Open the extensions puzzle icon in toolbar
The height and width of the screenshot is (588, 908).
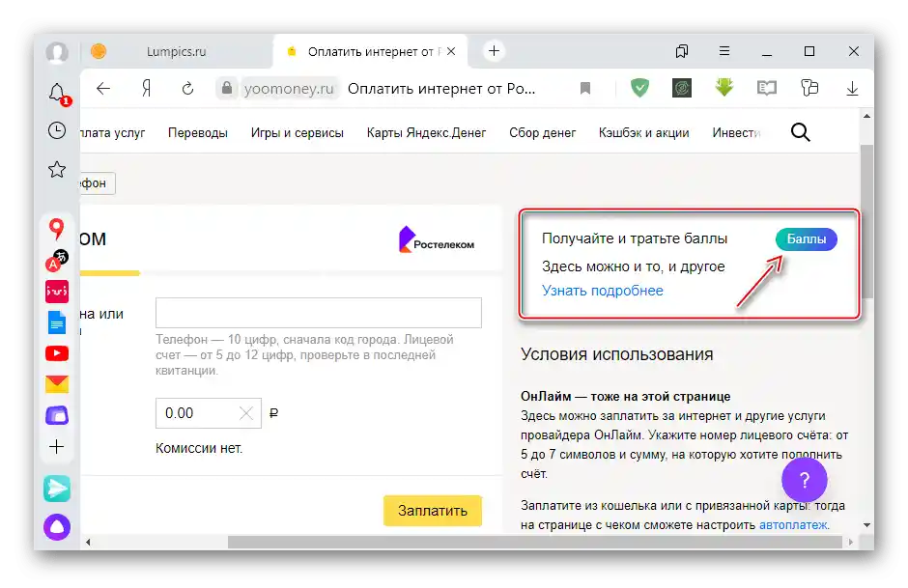[x=809, y=88]
